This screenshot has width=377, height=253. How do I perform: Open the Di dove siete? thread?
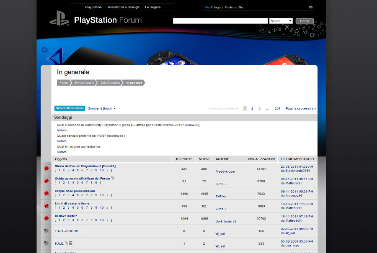tap(66, 216)
